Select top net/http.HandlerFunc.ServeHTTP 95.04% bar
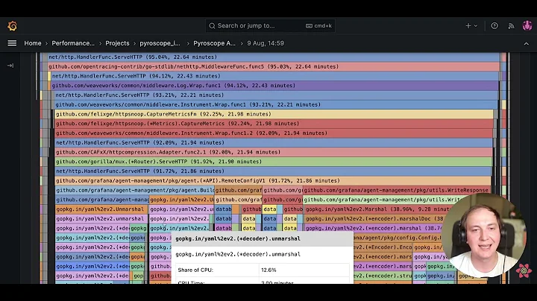This screenshot has height=301, width=537. click(273, 57)
